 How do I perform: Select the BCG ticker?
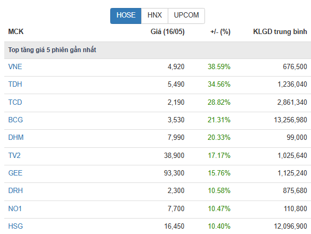(x=15, y=120)
